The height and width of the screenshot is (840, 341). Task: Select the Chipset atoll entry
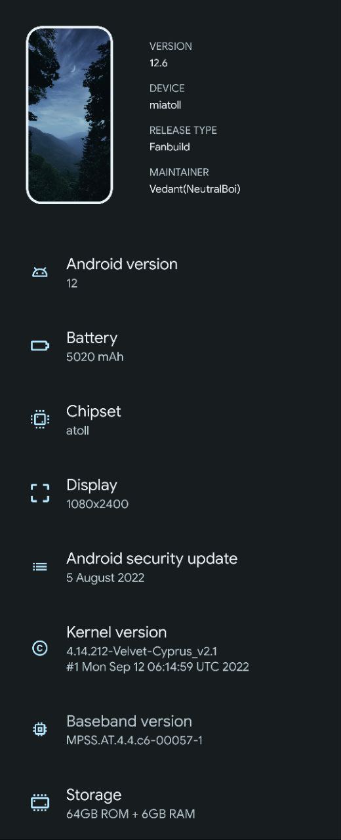(x=170, y=420)
